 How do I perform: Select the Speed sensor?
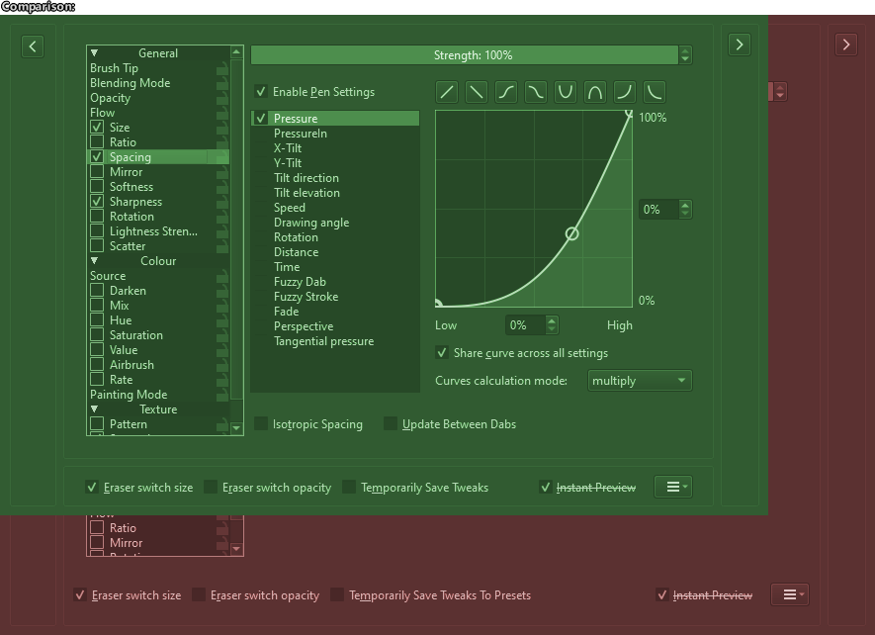[x=335, y=207]
